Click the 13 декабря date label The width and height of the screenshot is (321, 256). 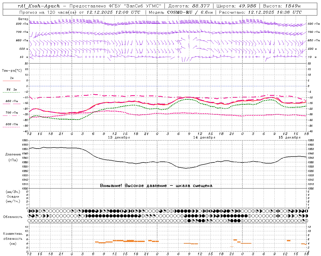tap(119, 137)
